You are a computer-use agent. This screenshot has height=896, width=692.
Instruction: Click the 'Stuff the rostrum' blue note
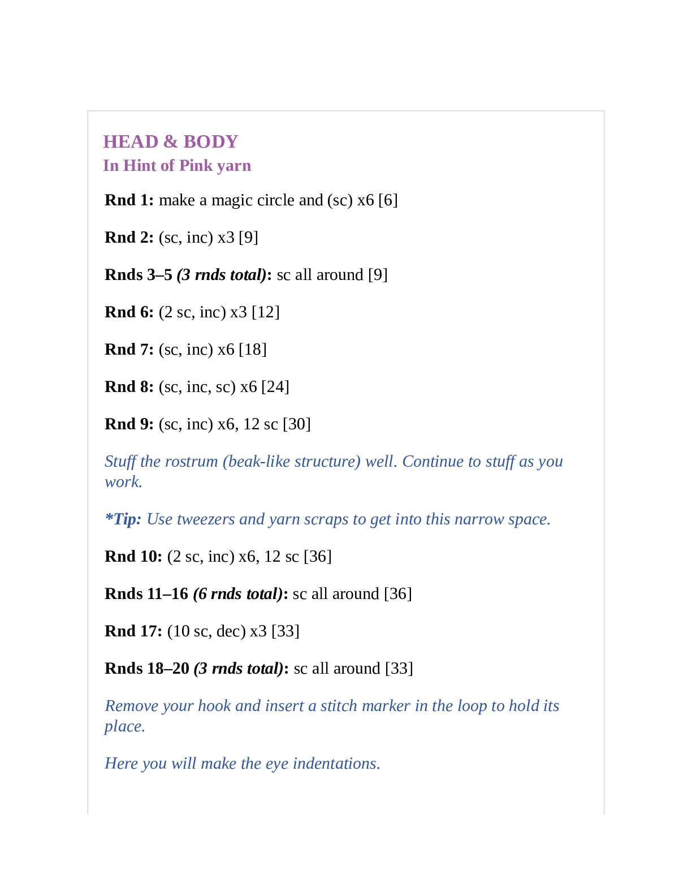click(x=334, y=472)
